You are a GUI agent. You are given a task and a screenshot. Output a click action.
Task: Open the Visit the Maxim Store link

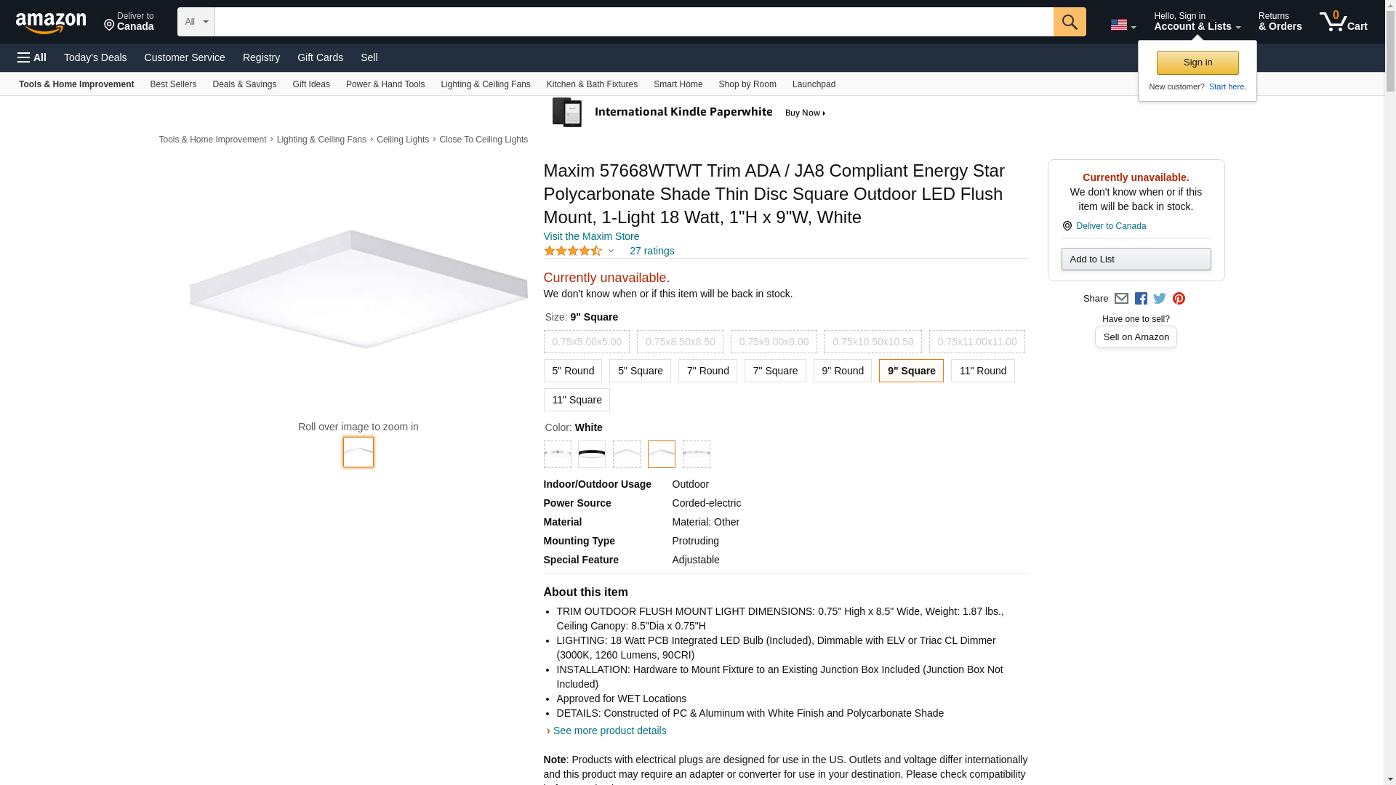pos(591,236)
